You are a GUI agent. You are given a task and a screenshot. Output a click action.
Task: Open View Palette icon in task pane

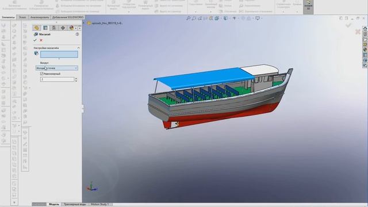365,44
